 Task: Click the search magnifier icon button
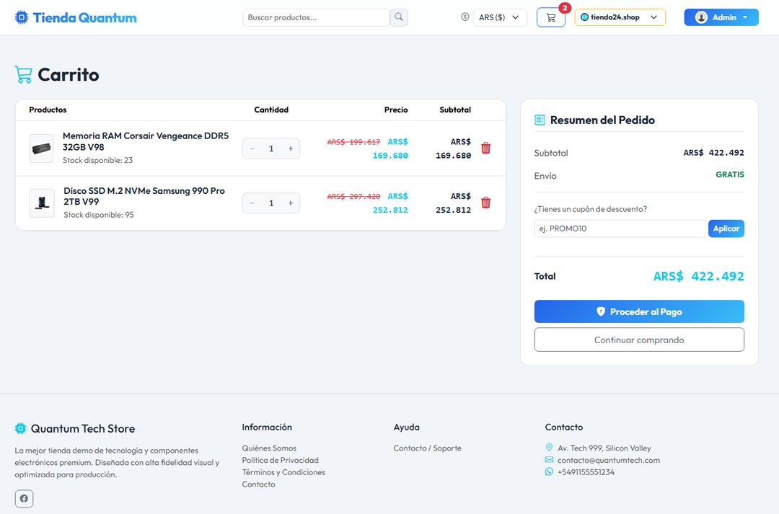pos(399,17)
